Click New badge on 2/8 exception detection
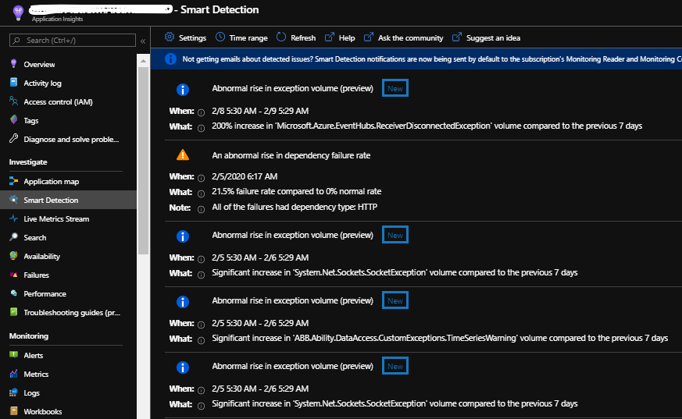Screen dimensions: 682x419 click(x=395, y=88)
